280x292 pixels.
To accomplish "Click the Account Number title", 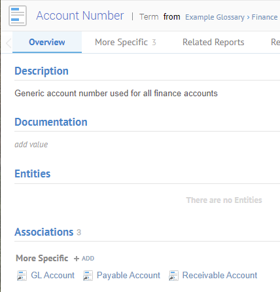I will click(80, 16).
